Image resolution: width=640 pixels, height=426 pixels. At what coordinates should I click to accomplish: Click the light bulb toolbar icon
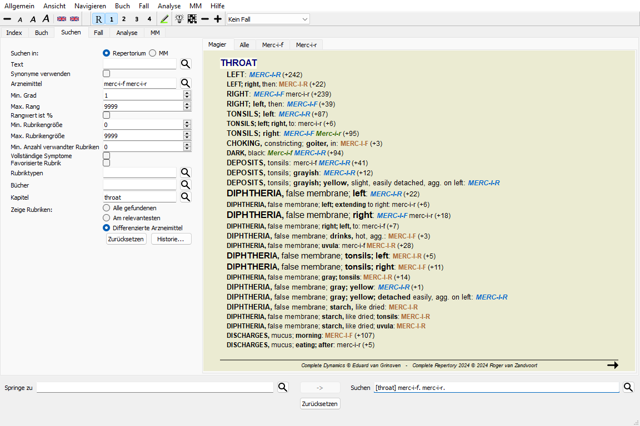coord(179,19)
